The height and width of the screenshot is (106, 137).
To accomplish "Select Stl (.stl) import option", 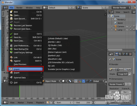I will coord(51,66).
